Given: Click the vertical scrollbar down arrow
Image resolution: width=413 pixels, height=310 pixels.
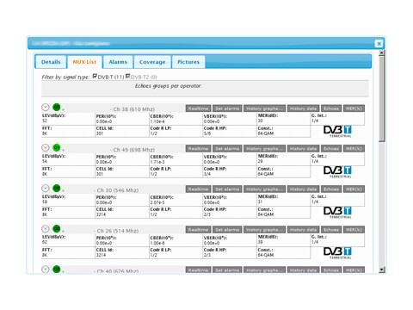Looking at the screenshot, I should [x=381, y=270].
